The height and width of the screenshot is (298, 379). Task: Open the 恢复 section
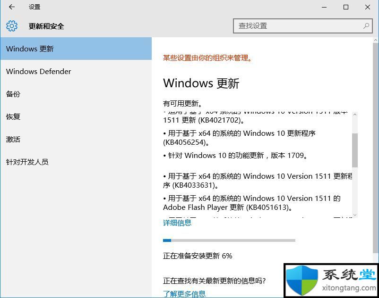pos(76,116)
